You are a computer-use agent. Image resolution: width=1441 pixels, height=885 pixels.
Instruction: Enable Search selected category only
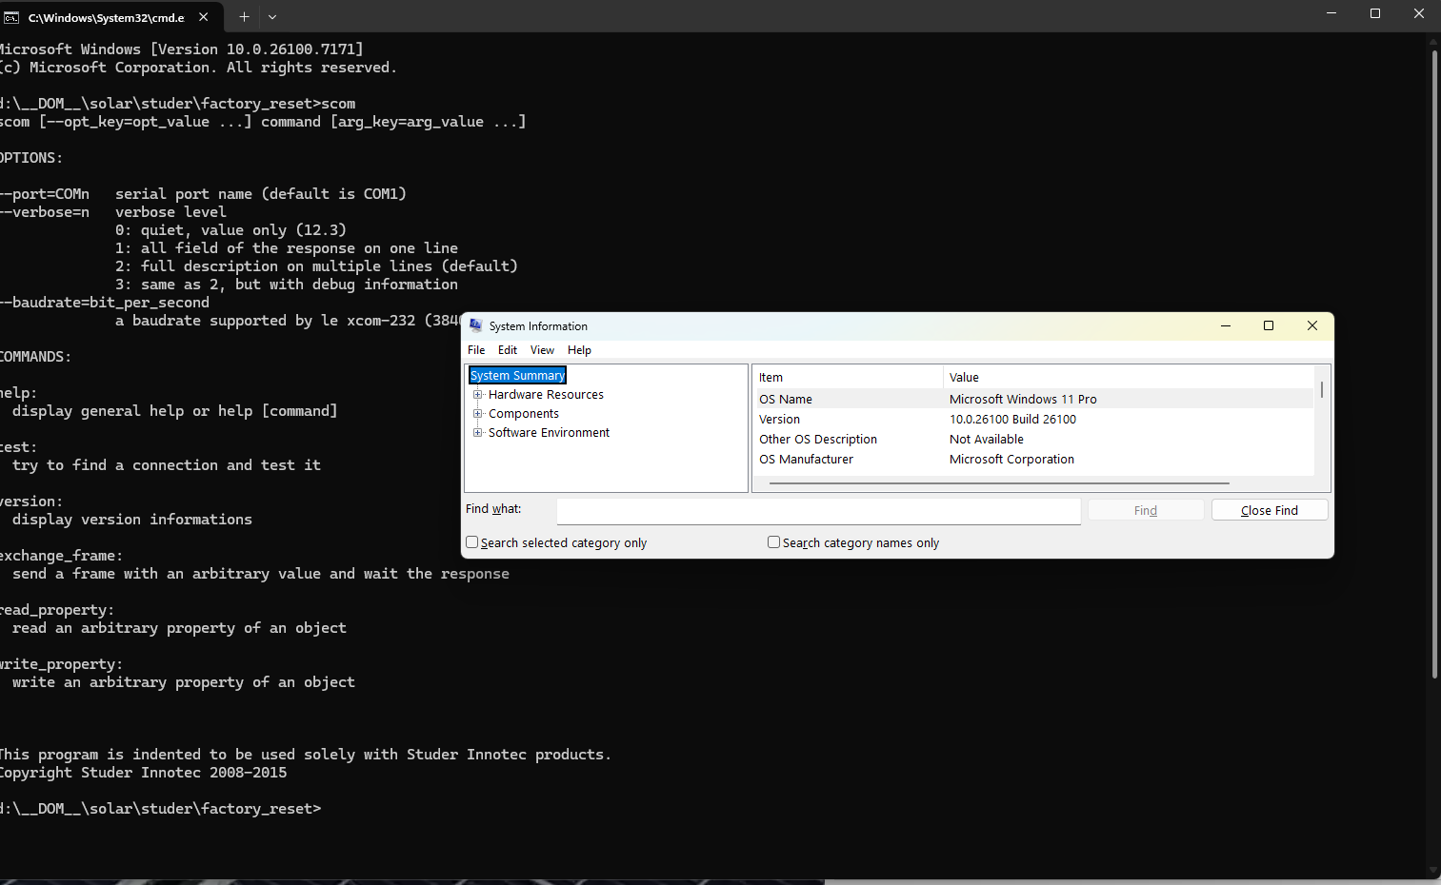(x=472, y=542)
